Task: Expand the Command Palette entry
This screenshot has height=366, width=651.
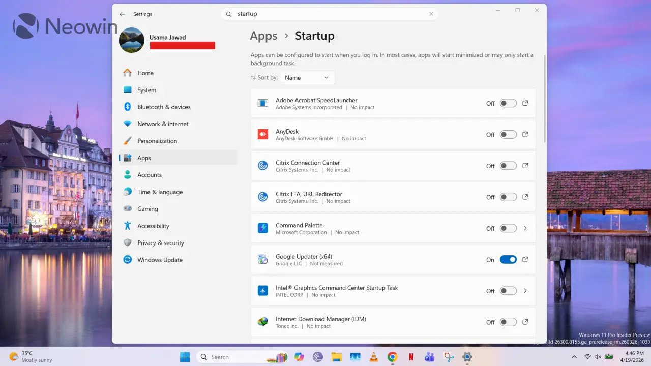Action: tap(525, 228)
